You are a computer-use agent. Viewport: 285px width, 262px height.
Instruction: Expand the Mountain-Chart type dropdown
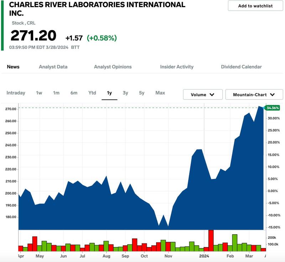tap(254, 94)
